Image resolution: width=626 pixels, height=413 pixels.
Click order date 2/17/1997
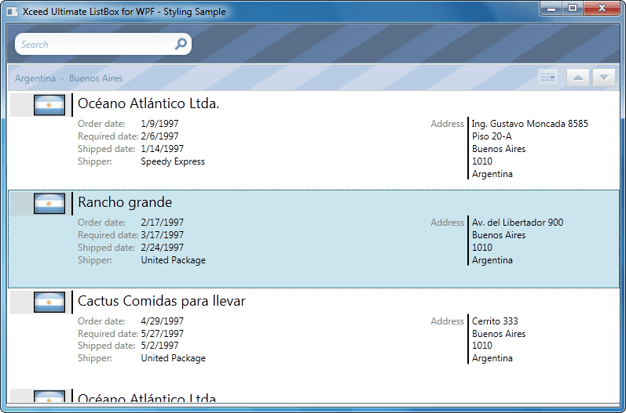pos(162,223)
